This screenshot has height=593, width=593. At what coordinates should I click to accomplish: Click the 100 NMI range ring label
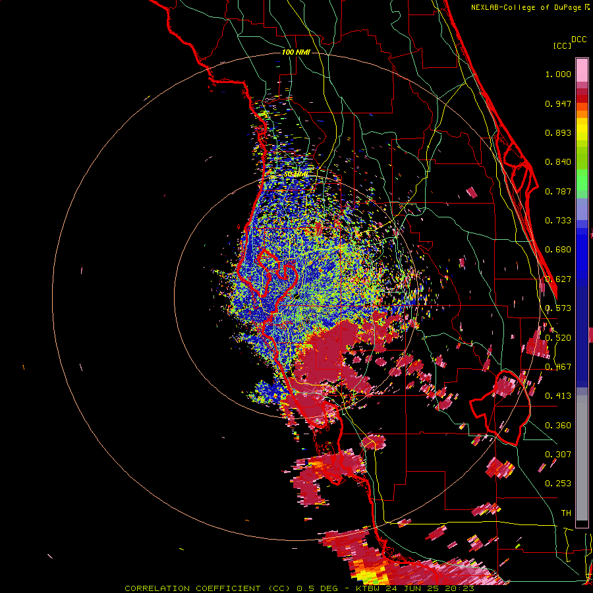click(x=296, y=52)
